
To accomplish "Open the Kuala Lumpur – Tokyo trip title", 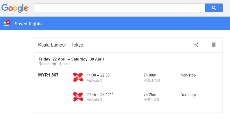I will [60, 45].
